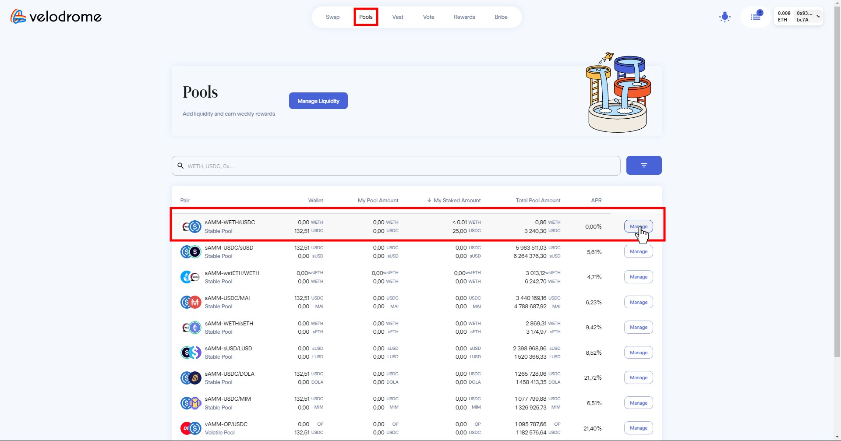Sort by the Wallet column header
Screen dimensions: 841x441
(x=315, y=201)
